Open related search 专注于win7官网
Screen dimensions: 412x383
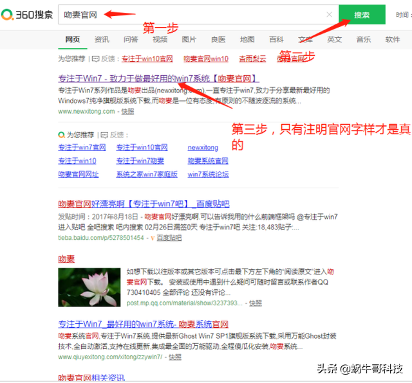point(82,147)
